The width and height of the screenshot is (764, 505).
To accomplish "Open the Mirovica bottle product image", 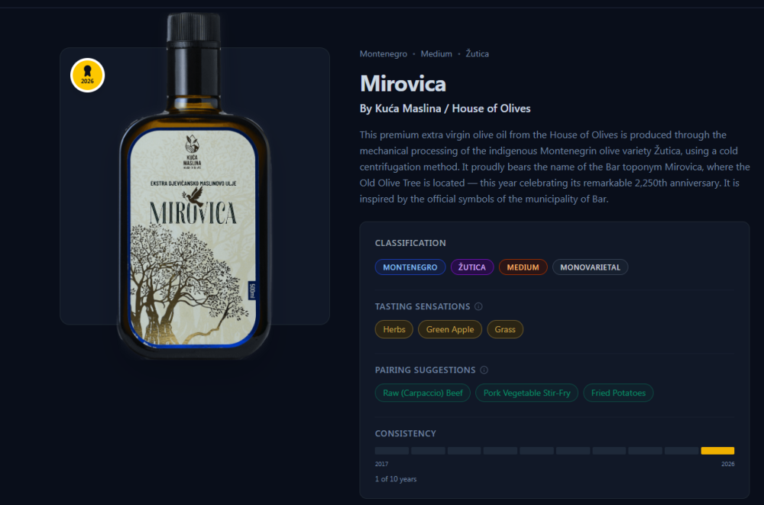I will point(195,199).
